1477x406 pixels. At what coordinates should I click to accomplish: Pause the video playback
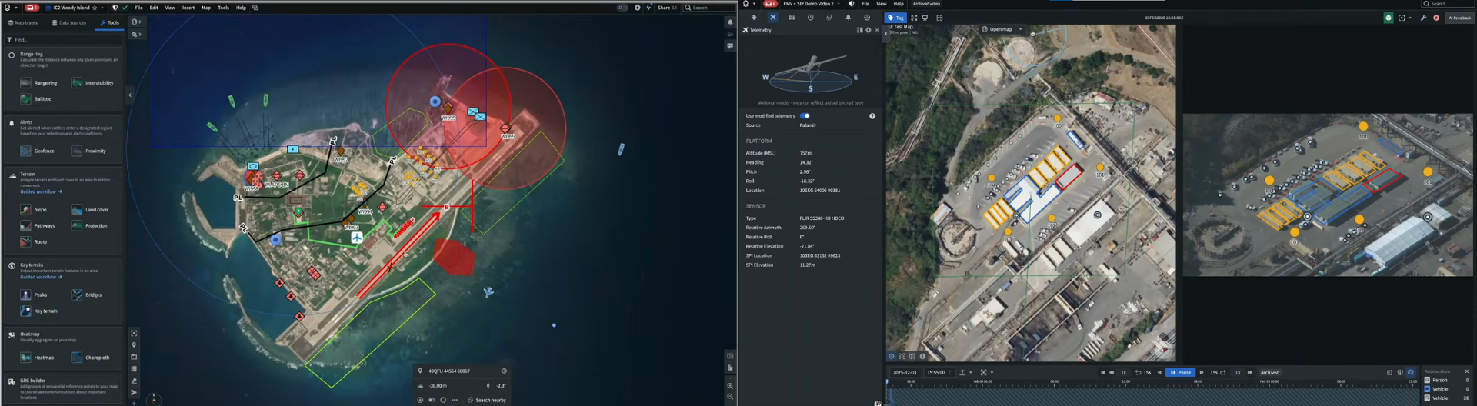tap(1180, 372)
